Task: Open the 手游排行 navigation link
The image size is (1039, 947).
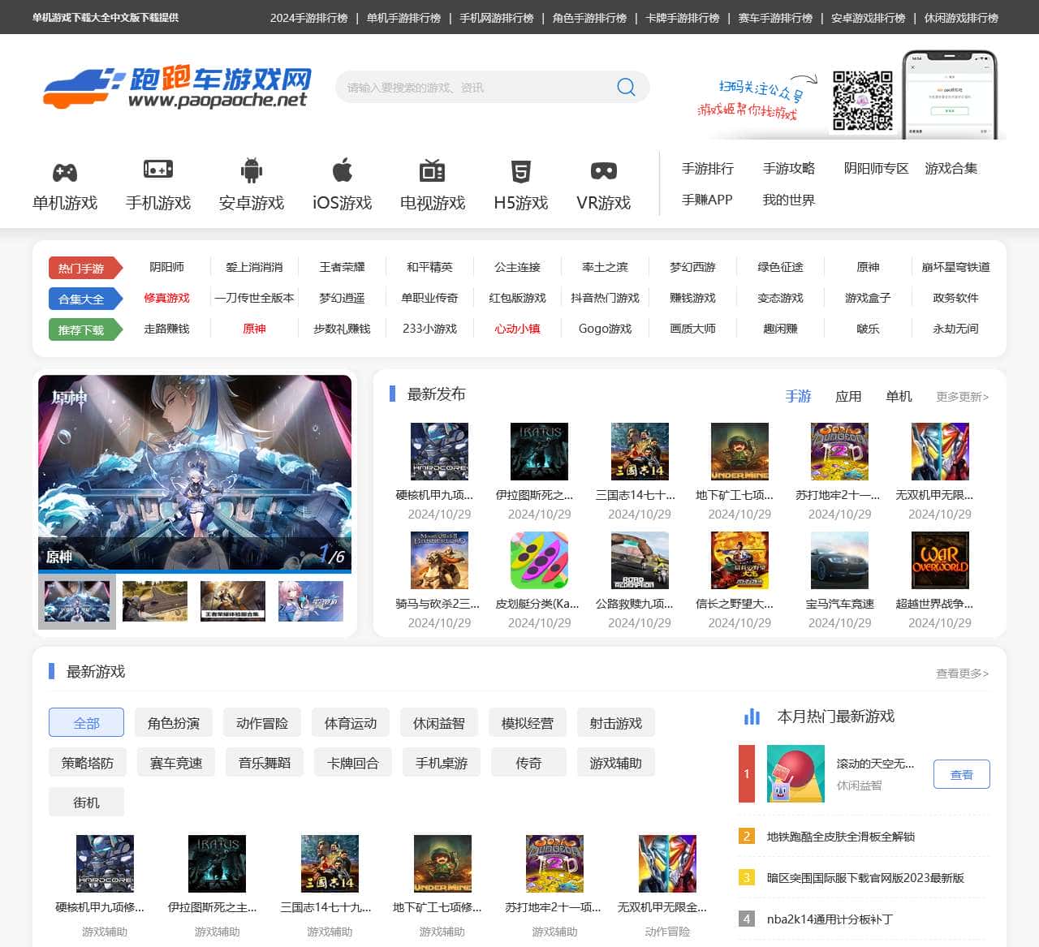Action: click(x=708, y=168)
